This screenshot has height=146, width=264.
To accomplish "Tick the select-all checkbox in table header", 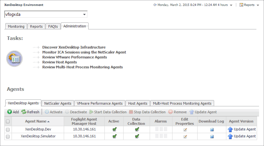I will (x=8, y=122).
